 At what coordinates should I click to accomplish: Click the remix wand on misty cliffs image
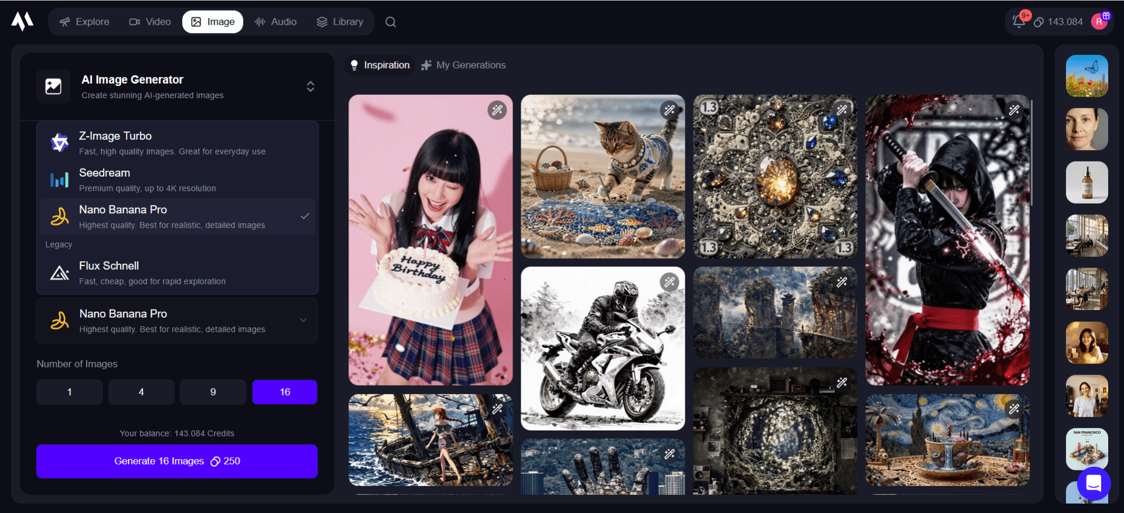coord(842,282)
